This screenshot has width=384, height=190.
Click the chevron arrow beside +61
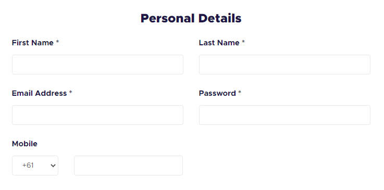click(x=53, y=166)
